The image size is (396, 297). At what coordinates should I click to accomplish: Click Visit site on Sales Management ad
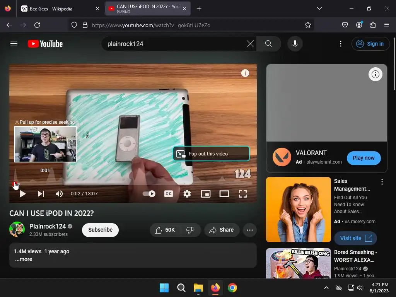356,238
